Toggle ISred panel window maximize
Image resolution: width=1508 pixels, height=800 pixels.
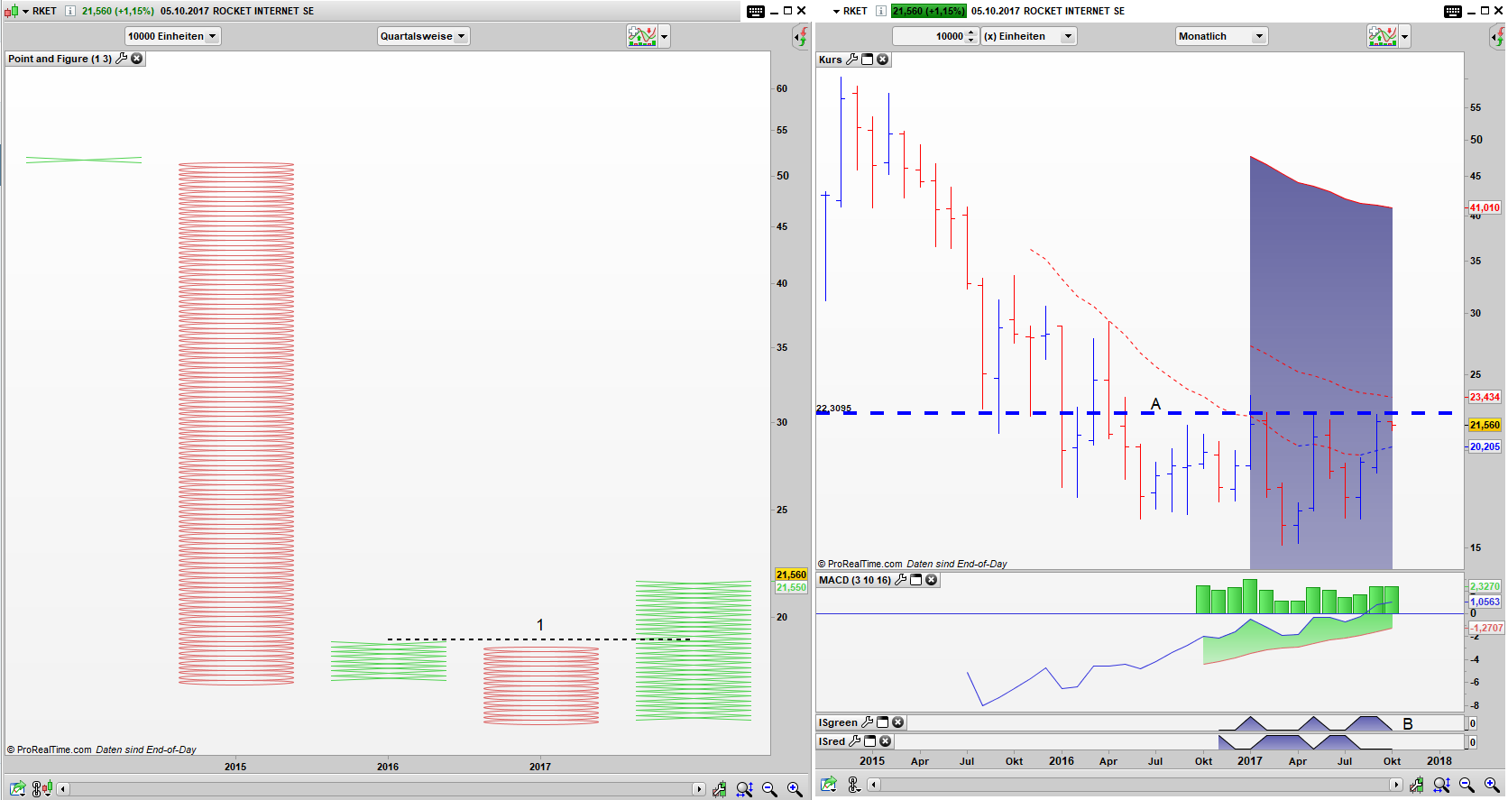click(870, 741)
